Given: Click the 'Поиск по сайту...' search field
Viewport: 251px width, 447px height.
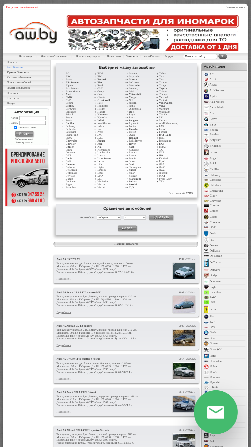Looking at the screenshot, I should pyautogui.click(x=200, y=56).
